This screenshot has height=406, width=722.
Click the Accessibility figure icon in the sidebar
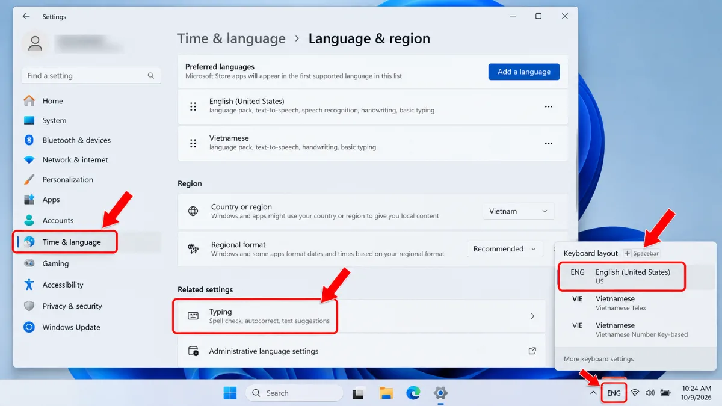coord(29,285)
